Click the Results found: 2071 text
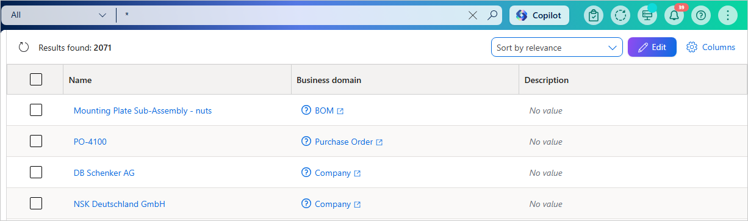The width and height of the screenshot is (748, 221). tap(75, 47)
